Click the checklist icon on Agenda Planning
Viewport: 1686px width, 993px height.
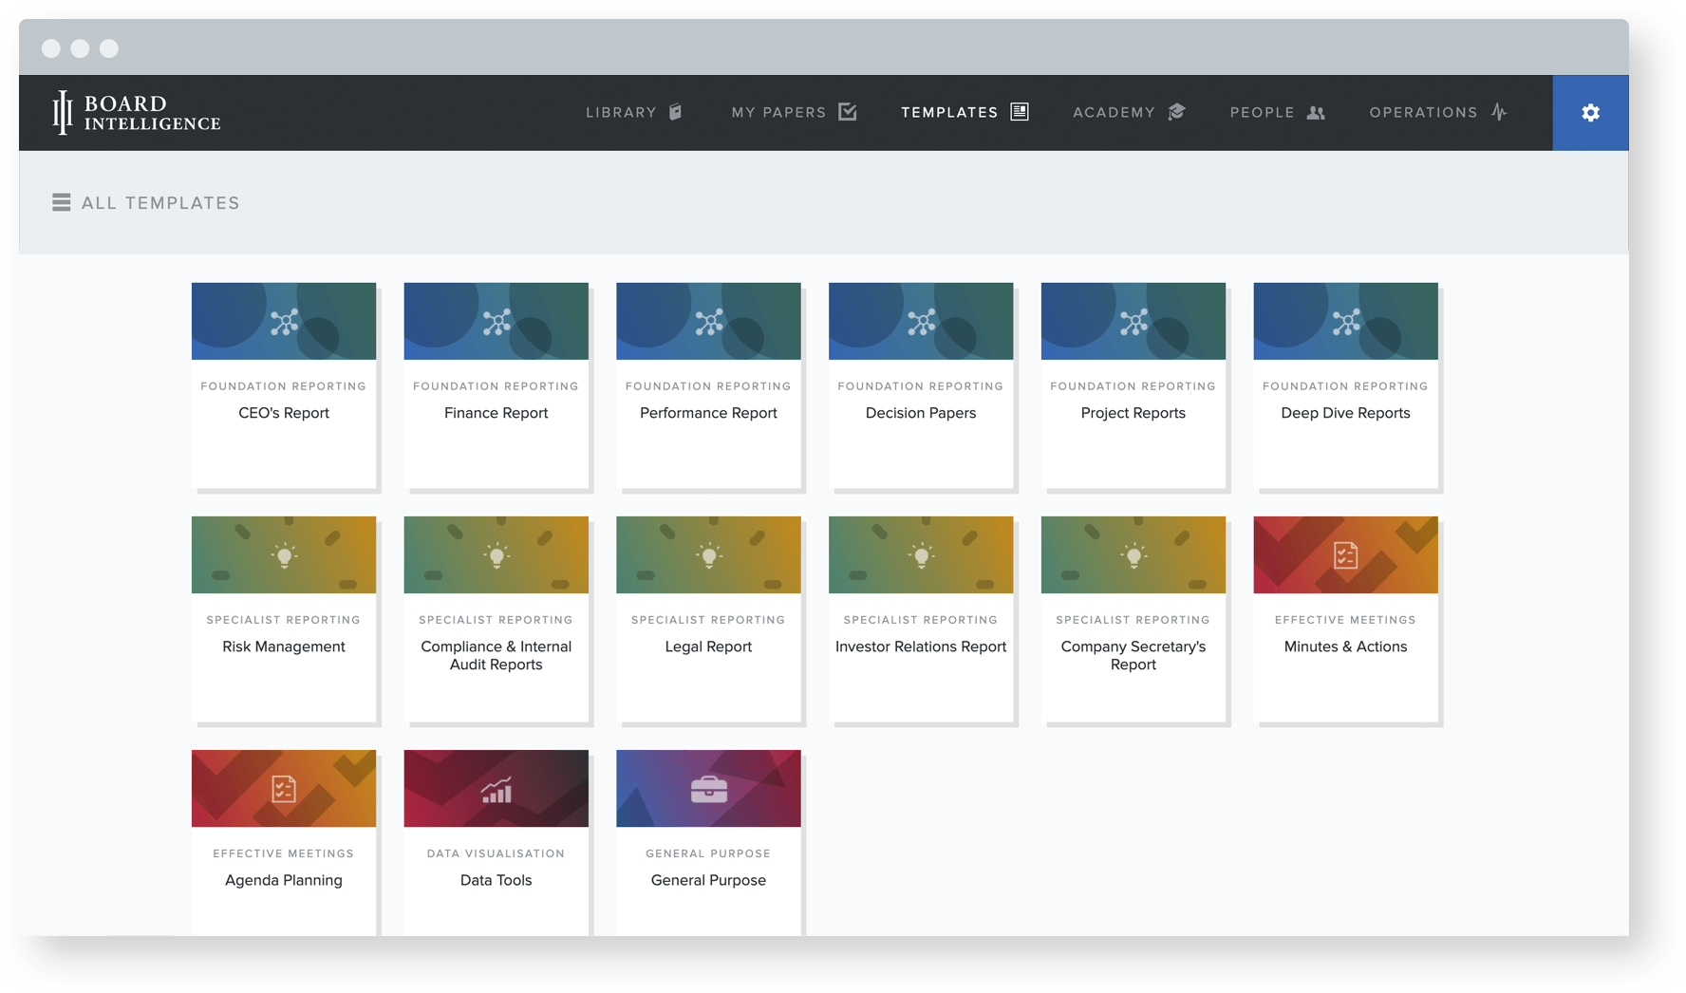(284, 789)
